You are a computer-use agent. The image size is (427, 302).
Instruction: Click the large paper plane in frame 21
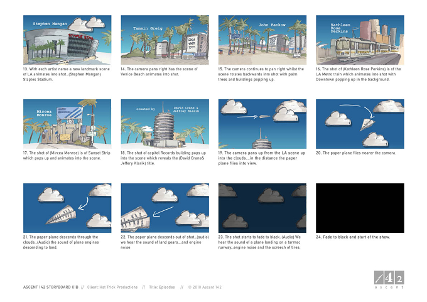coord(62,215)
